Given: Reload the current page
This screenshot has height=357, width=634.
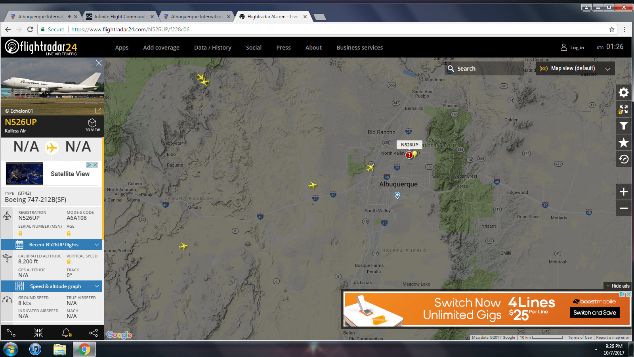Looking at the screenshot, I should click(30, 29).
